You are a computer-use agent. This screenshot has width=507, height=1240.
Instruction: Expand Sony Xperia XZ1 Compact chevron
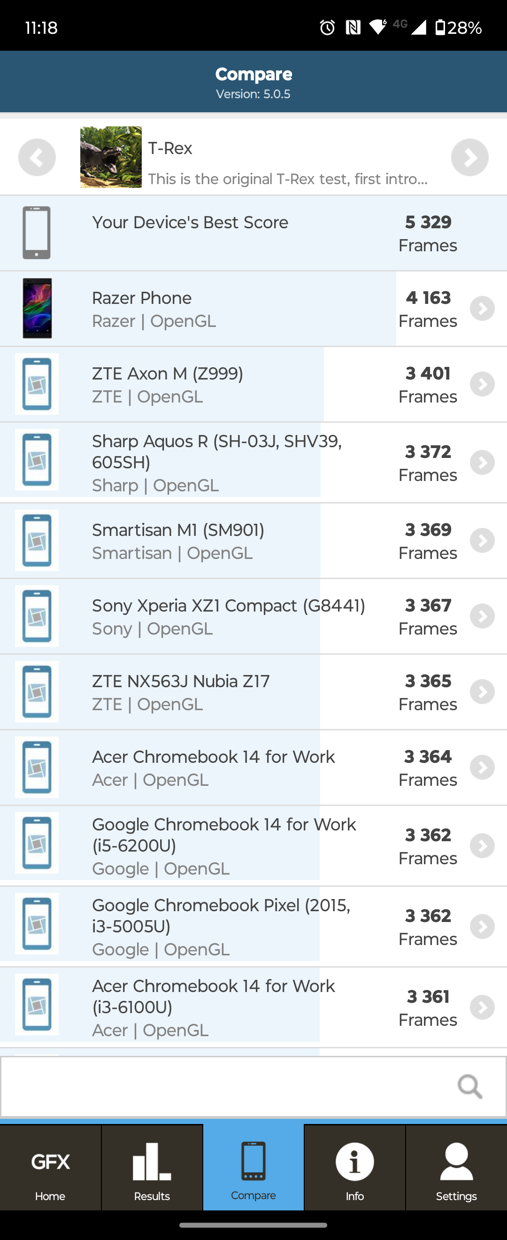click(x=482, y=616)
